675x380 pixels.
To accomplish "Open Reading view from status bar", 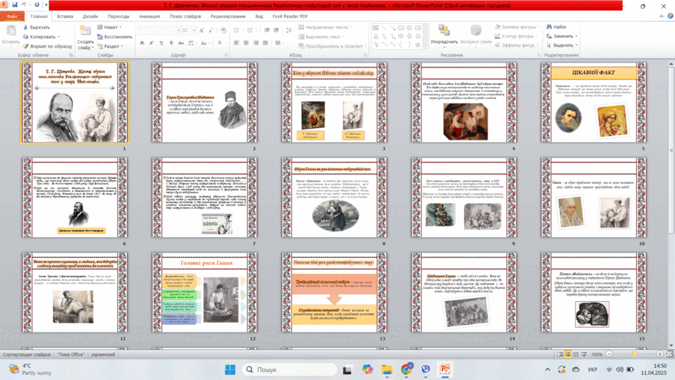I will point(576,354).
